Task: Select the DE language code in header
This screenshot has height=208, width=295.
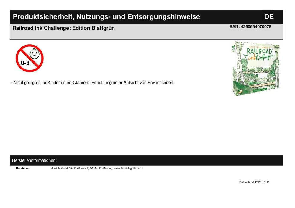Action: [x=269, y=16]
